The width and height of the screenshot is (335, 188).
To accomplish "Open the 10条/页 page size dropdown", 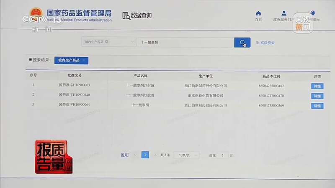I will (x=186, y=155).
